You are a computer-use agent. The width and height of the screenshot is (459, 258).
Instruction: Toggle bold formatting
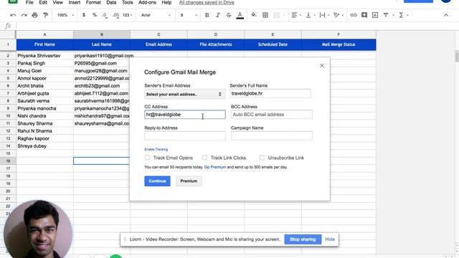pyautogui.click(x=207, y=15)
